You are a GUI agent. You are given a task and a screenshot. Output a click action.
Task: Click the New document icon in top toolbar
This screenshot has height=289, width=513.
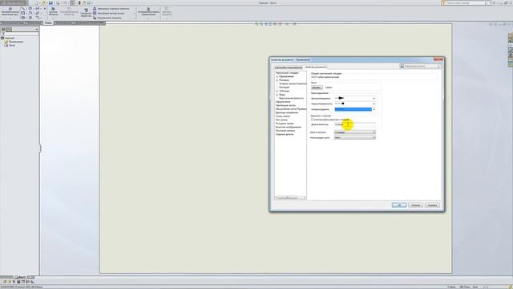click(x=36, y=3)
